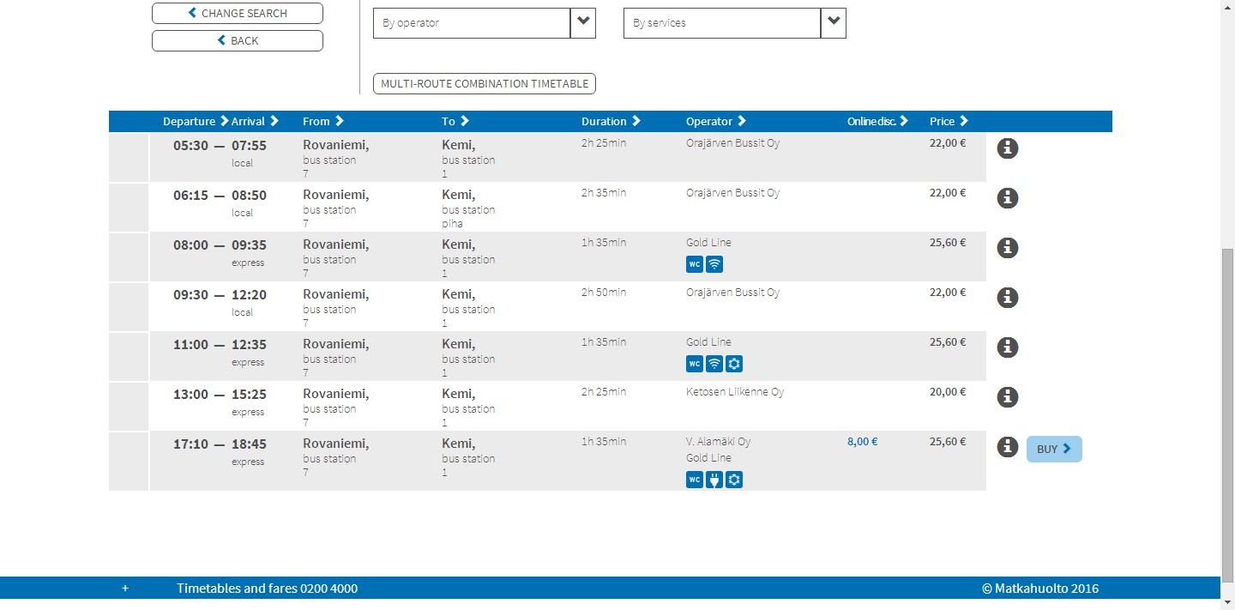
Task: Sort by the From column header
Action: click(323, 122)
